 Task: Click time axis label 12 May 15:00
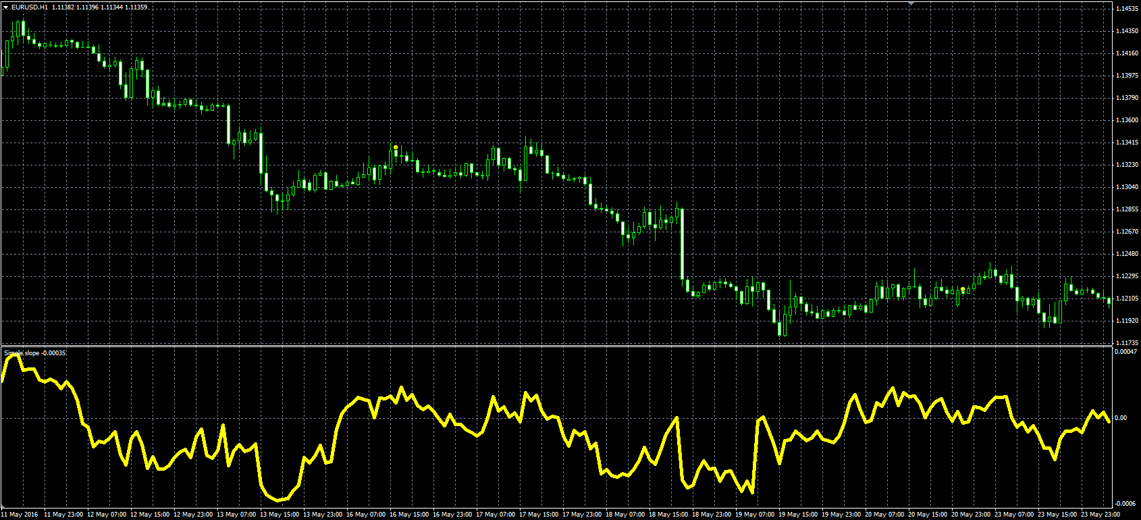pyautogui.click(x=150, y=515)
